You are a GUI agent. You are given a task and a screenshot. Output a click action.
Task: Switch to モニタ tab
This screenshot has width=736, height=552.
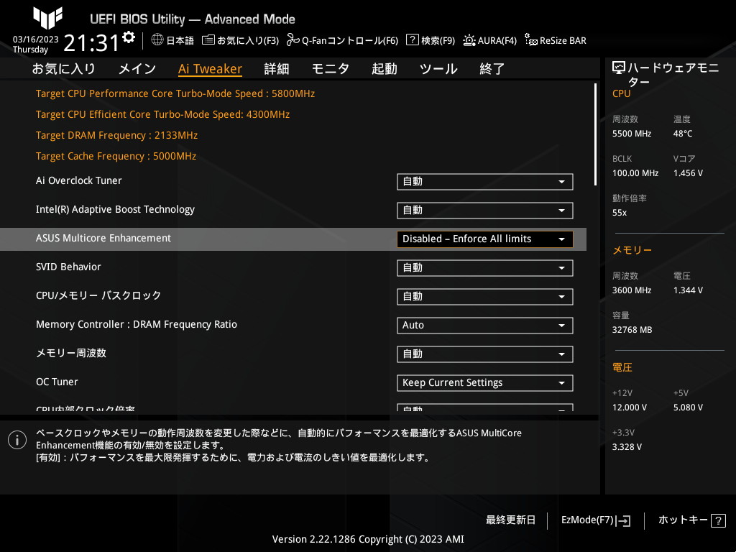331,68
